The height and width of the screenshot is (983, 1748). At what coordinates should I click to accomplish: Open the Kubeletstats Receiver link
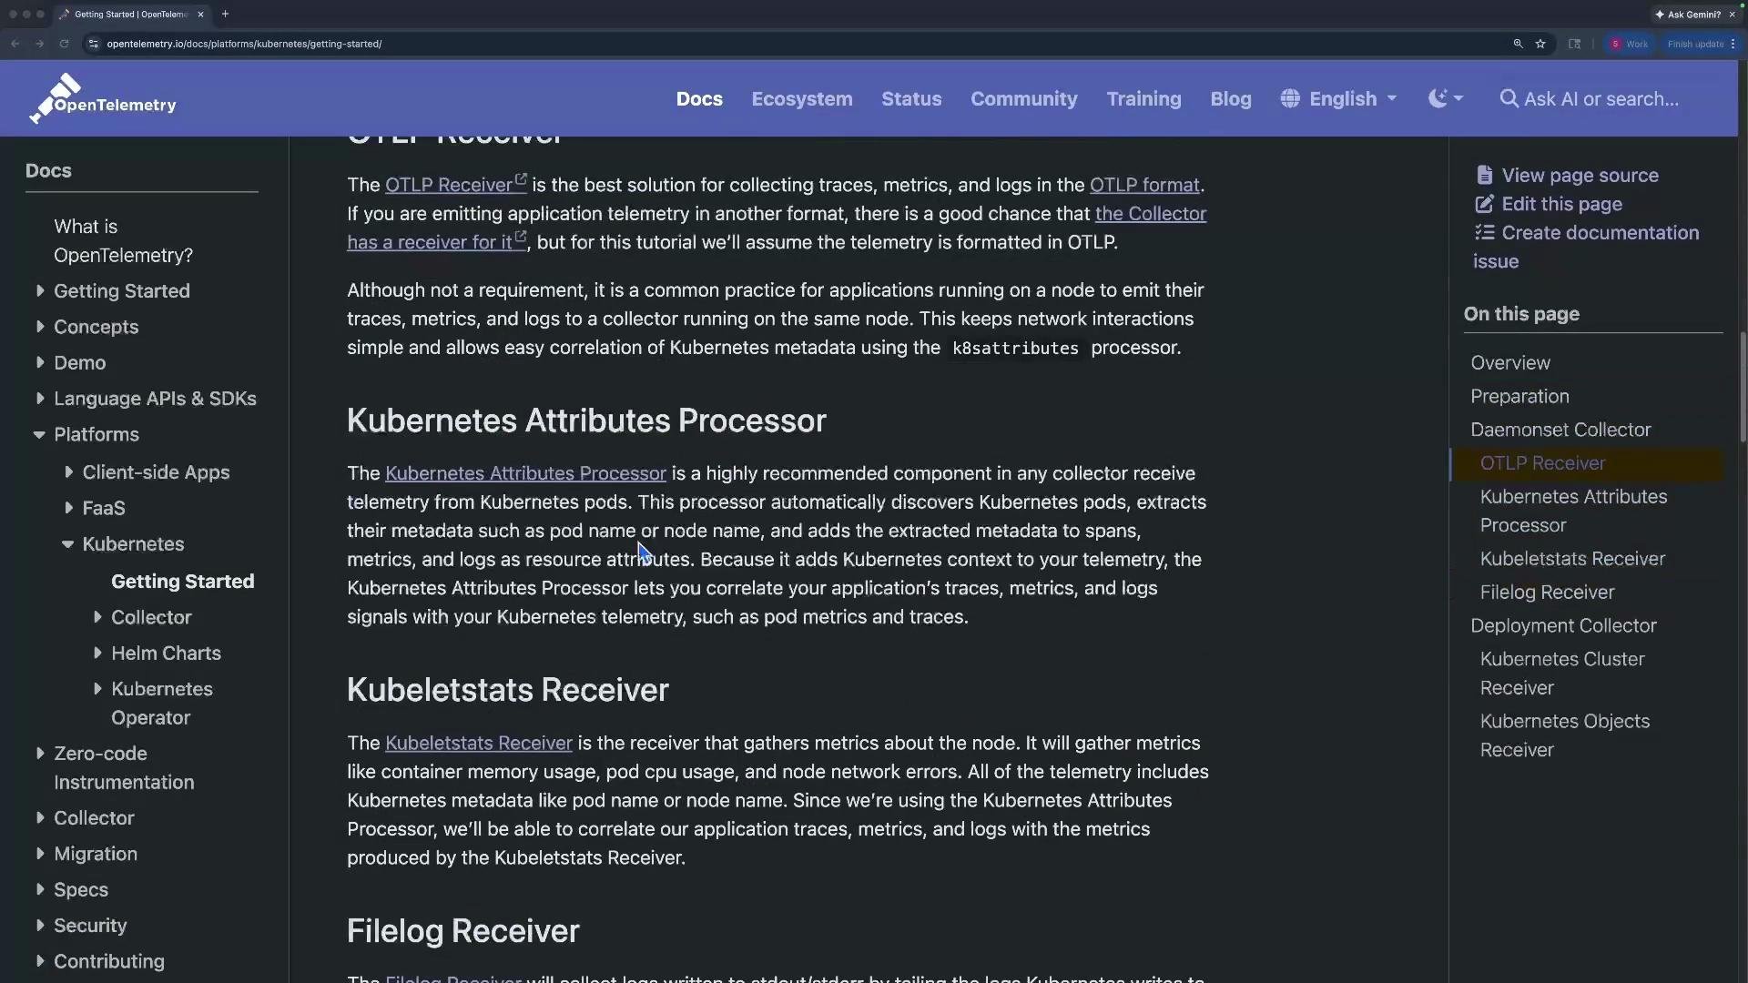[478, 743]
